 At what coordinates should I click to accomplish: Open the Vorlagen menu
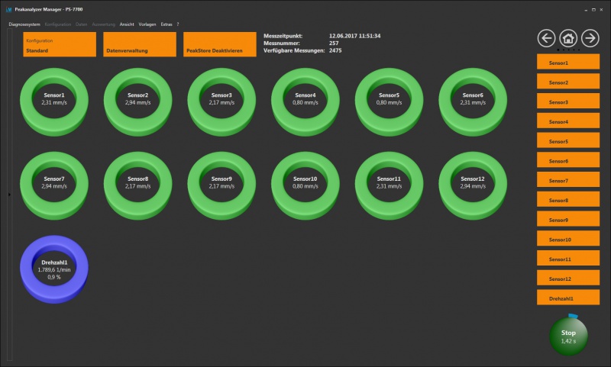tap(147, 24)
